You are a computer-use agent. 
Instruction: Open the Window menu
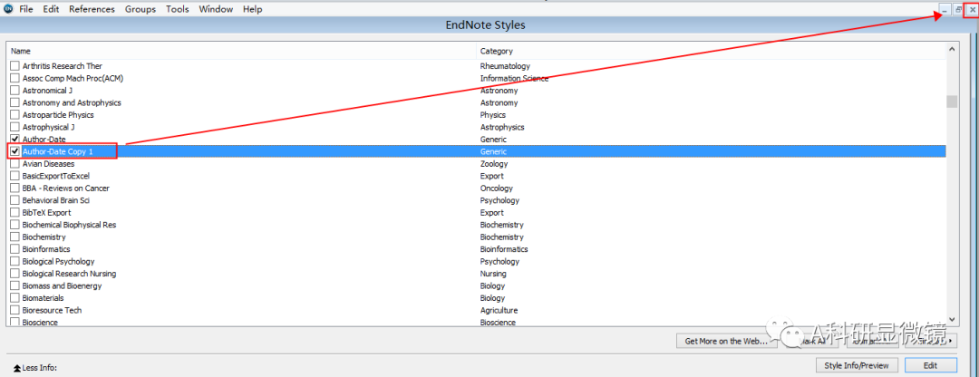pyautogui.click(x=216, y=9)
